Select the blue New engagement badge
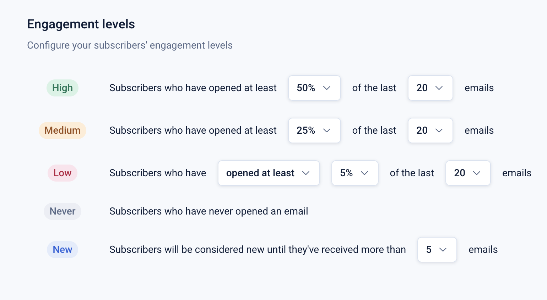The width and height of the screenshot is (547, 300). click(x=63, y=250)
